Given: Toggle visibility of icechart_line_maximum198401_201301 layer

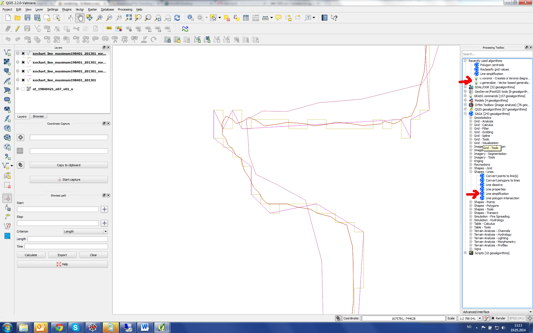Looking at the screenshot, I should coord(23,80).
